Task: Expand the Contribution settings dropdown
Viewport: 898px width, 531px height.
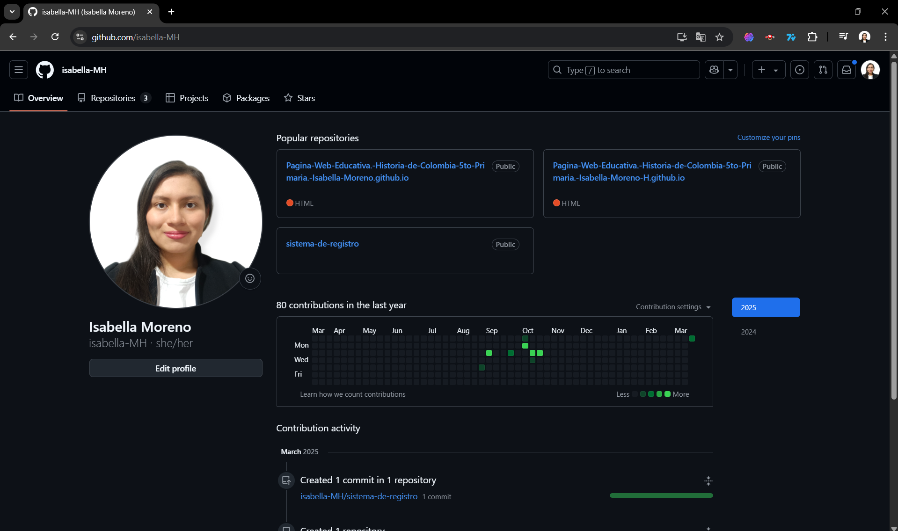Action: pos(673,307)
